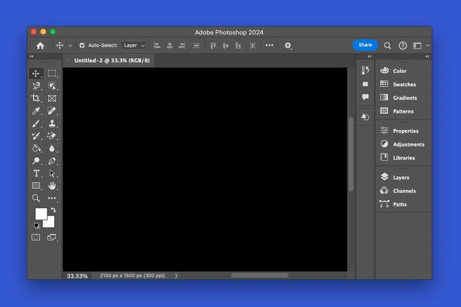
Task: Click the foreground color swatch
Action: (x=41, y=214)
